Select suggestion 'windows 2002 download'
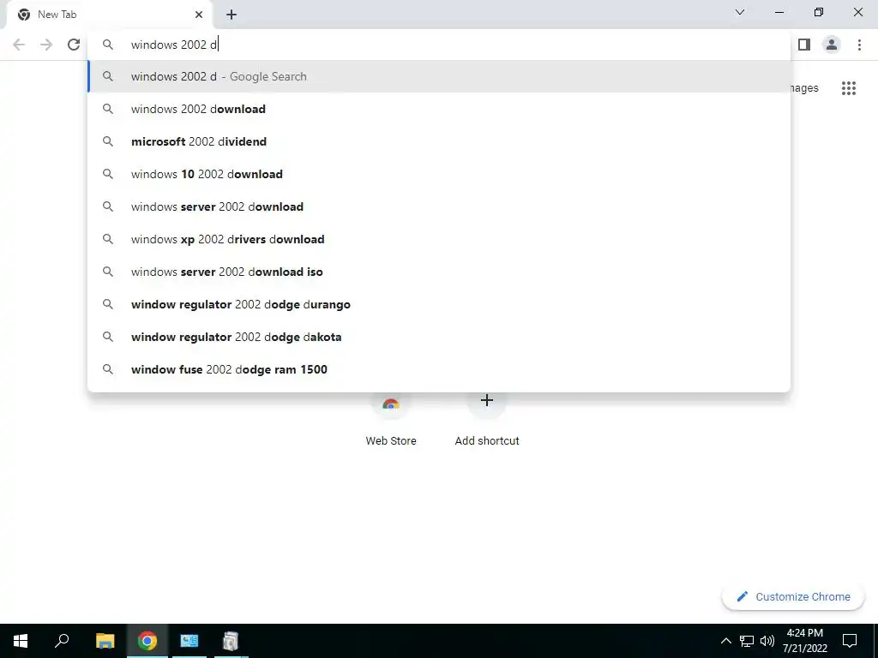 (x=439, y=109)
